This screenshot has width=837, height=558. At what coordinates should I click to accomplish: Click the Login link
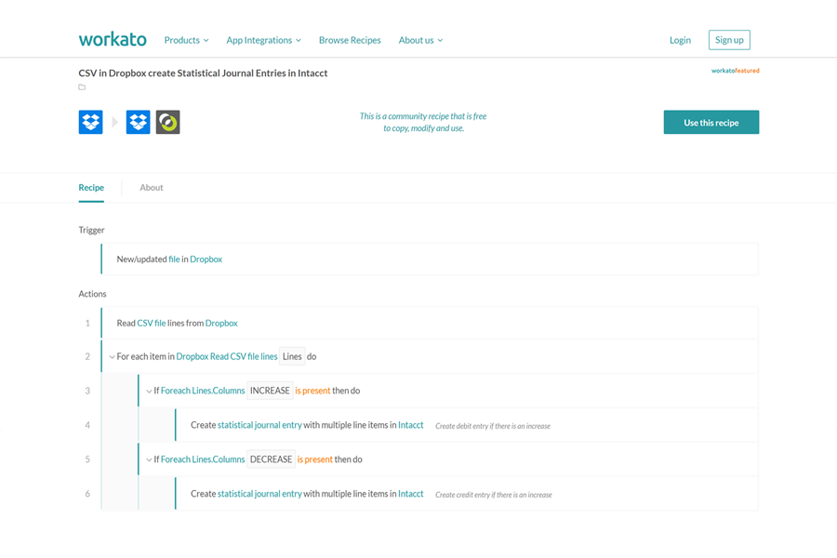pyautogui.click(x=680, y=40)
